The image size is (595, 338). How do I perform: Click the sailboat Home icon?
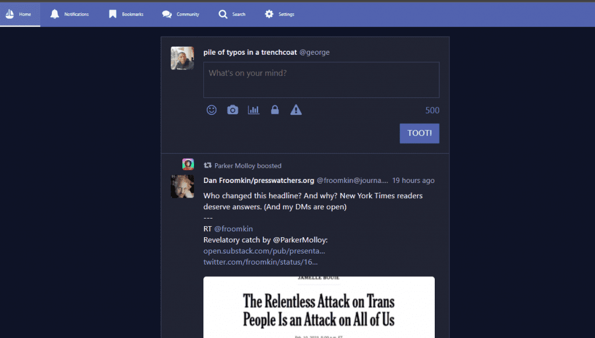(x=9, y=14)
